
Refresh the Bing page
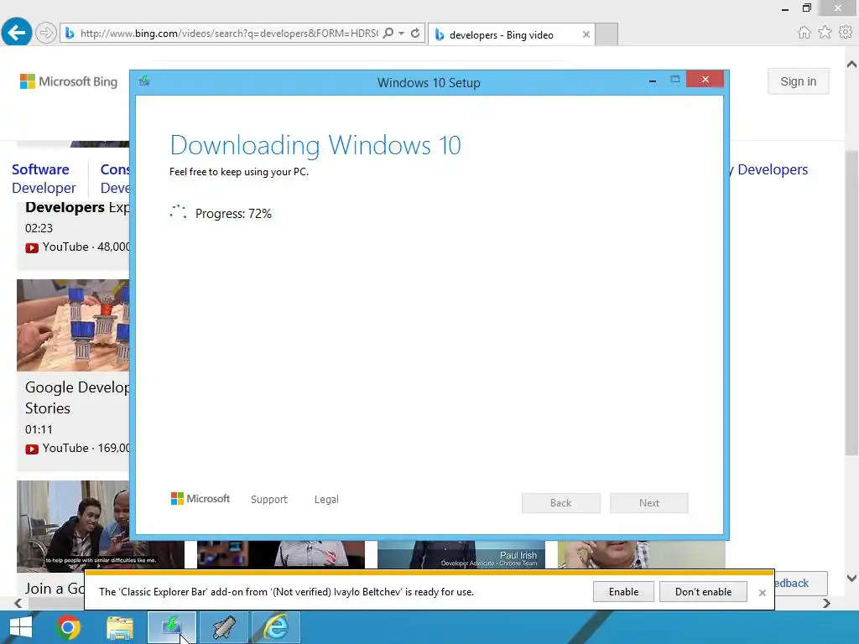pyautogui.click(x=416, y=34)
